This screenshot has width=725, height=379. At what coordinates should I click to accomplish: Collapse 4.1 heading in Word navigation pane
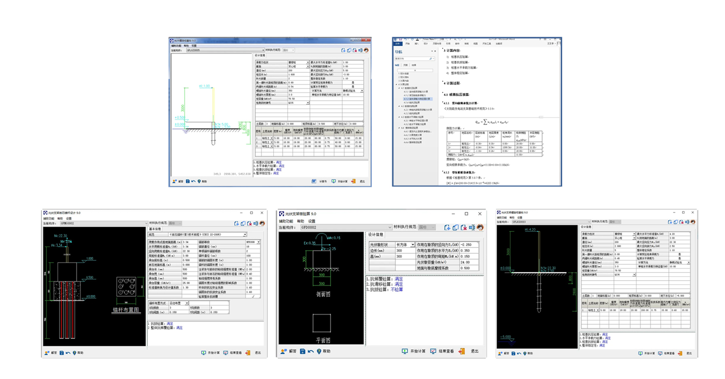[400, 87]
